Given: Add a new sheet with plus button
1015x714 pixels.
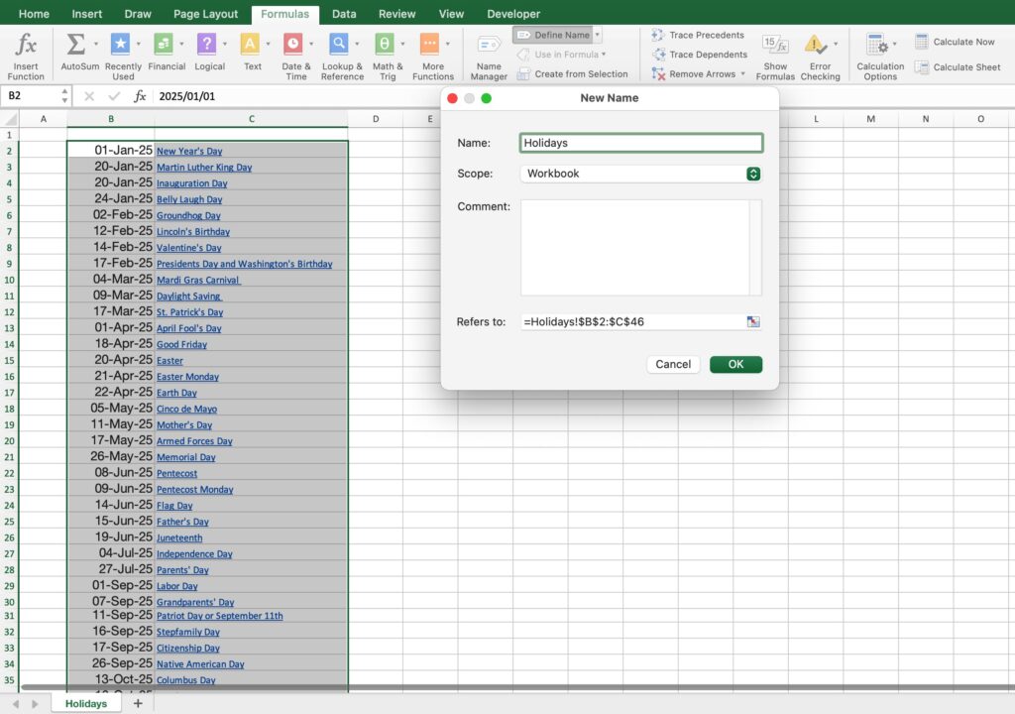Looking at the screenshot, I should (x=138, y=703).
